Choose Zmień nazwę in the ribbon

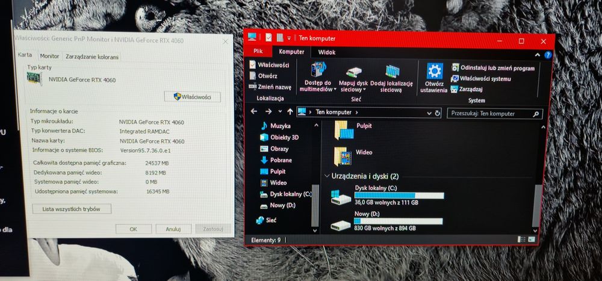pos(270,87)
